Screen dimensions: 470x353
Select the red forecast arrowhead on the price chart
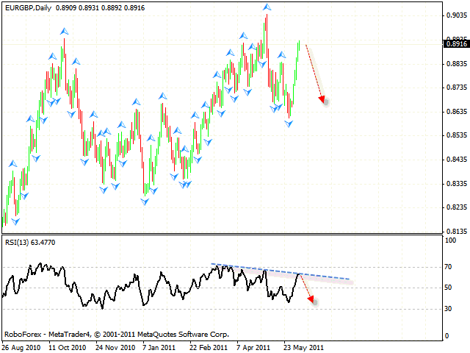[x=322, y=99]
